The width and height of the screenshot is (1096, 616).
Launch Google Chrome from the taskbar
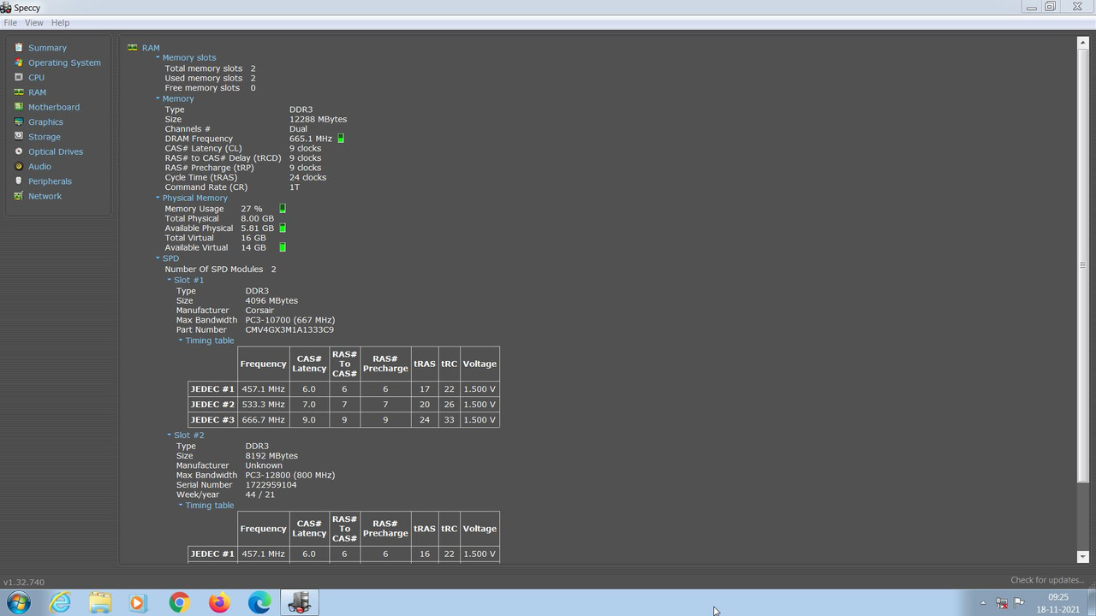179,602
